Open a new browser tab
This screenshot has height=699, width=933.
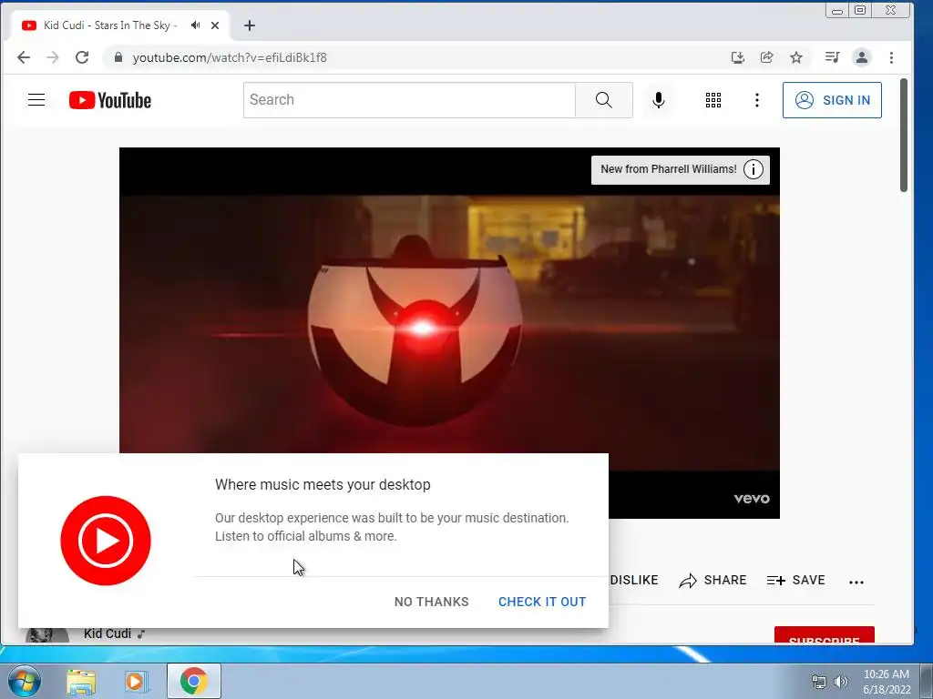[250, 25]
